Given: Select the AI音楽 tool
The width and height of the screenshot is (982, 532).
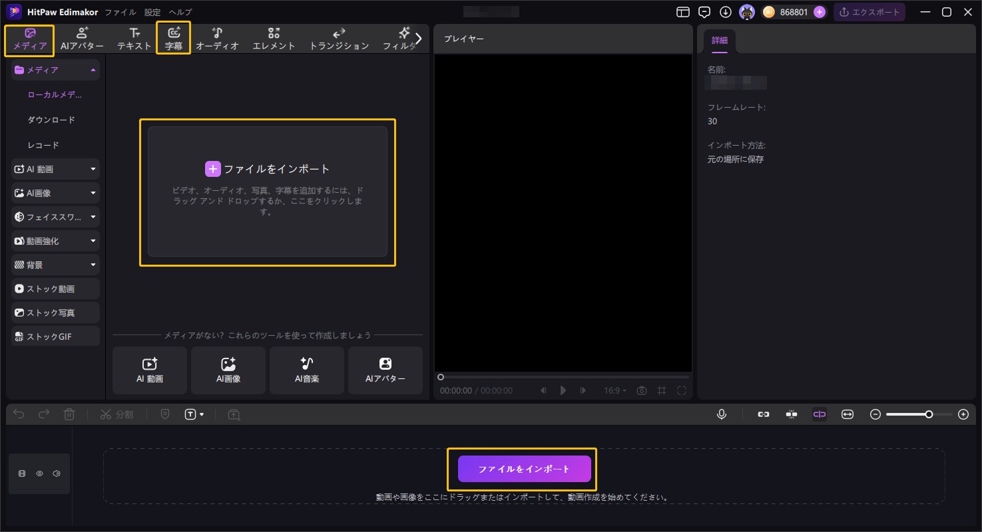Looking at the screenshot, I should [306, 370].
